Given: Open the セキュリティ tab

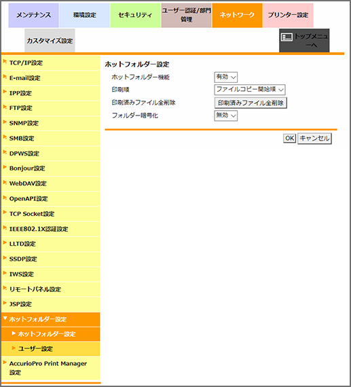Looking at the screenshot, I should coord(135,16).
